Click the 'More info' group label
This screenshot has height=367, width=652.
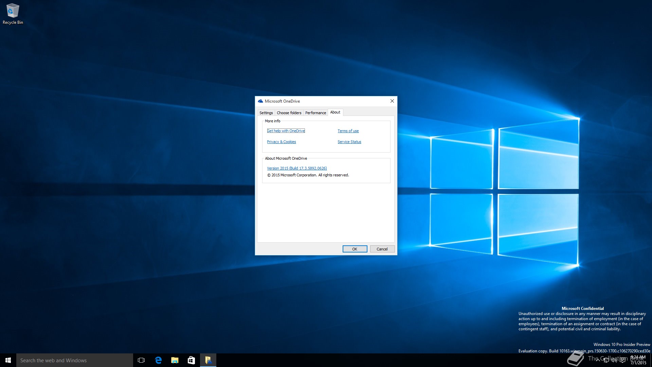[272, 121]
